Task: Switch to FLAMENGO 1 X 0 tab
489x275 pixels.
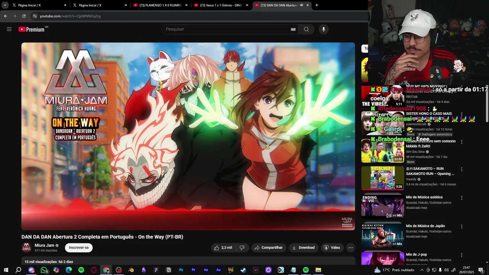Action: (x=160, y=5)
